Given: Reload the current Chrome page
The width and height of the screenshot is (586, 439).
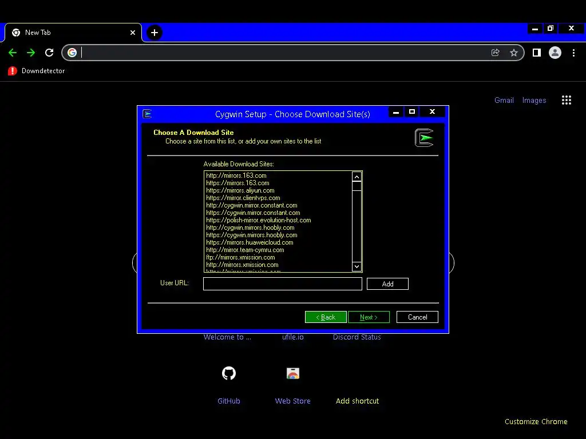Looking at the screenshot, I should [49, 53].
